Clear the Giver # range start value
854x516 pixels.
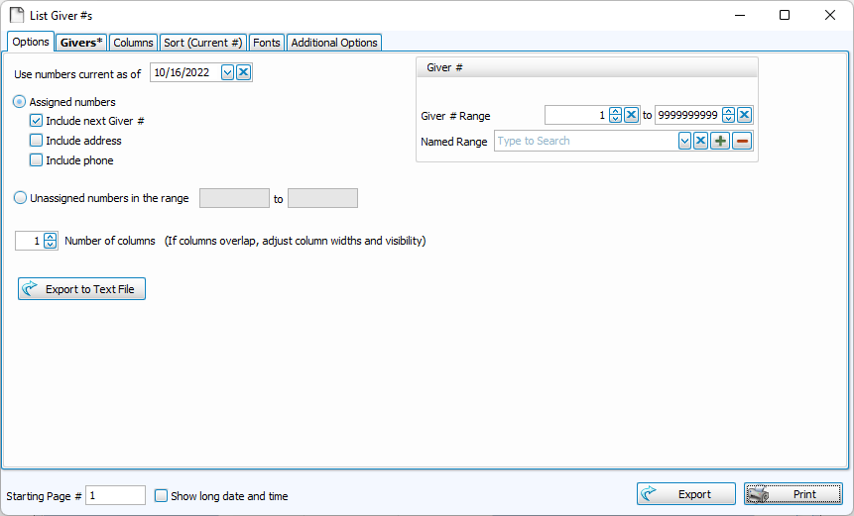point(631,115)
